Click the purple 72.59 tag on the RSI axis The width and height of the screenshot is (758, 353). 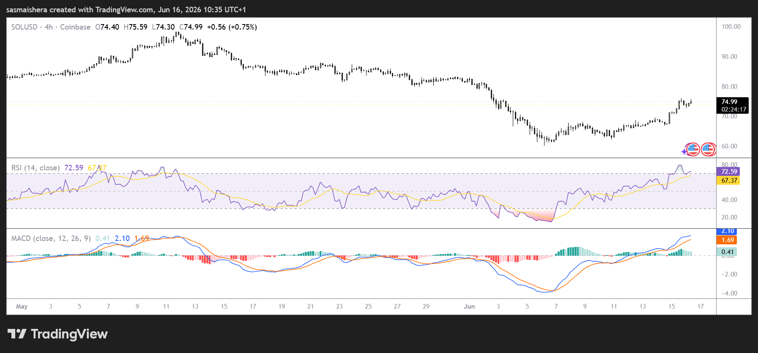point(728,172)
